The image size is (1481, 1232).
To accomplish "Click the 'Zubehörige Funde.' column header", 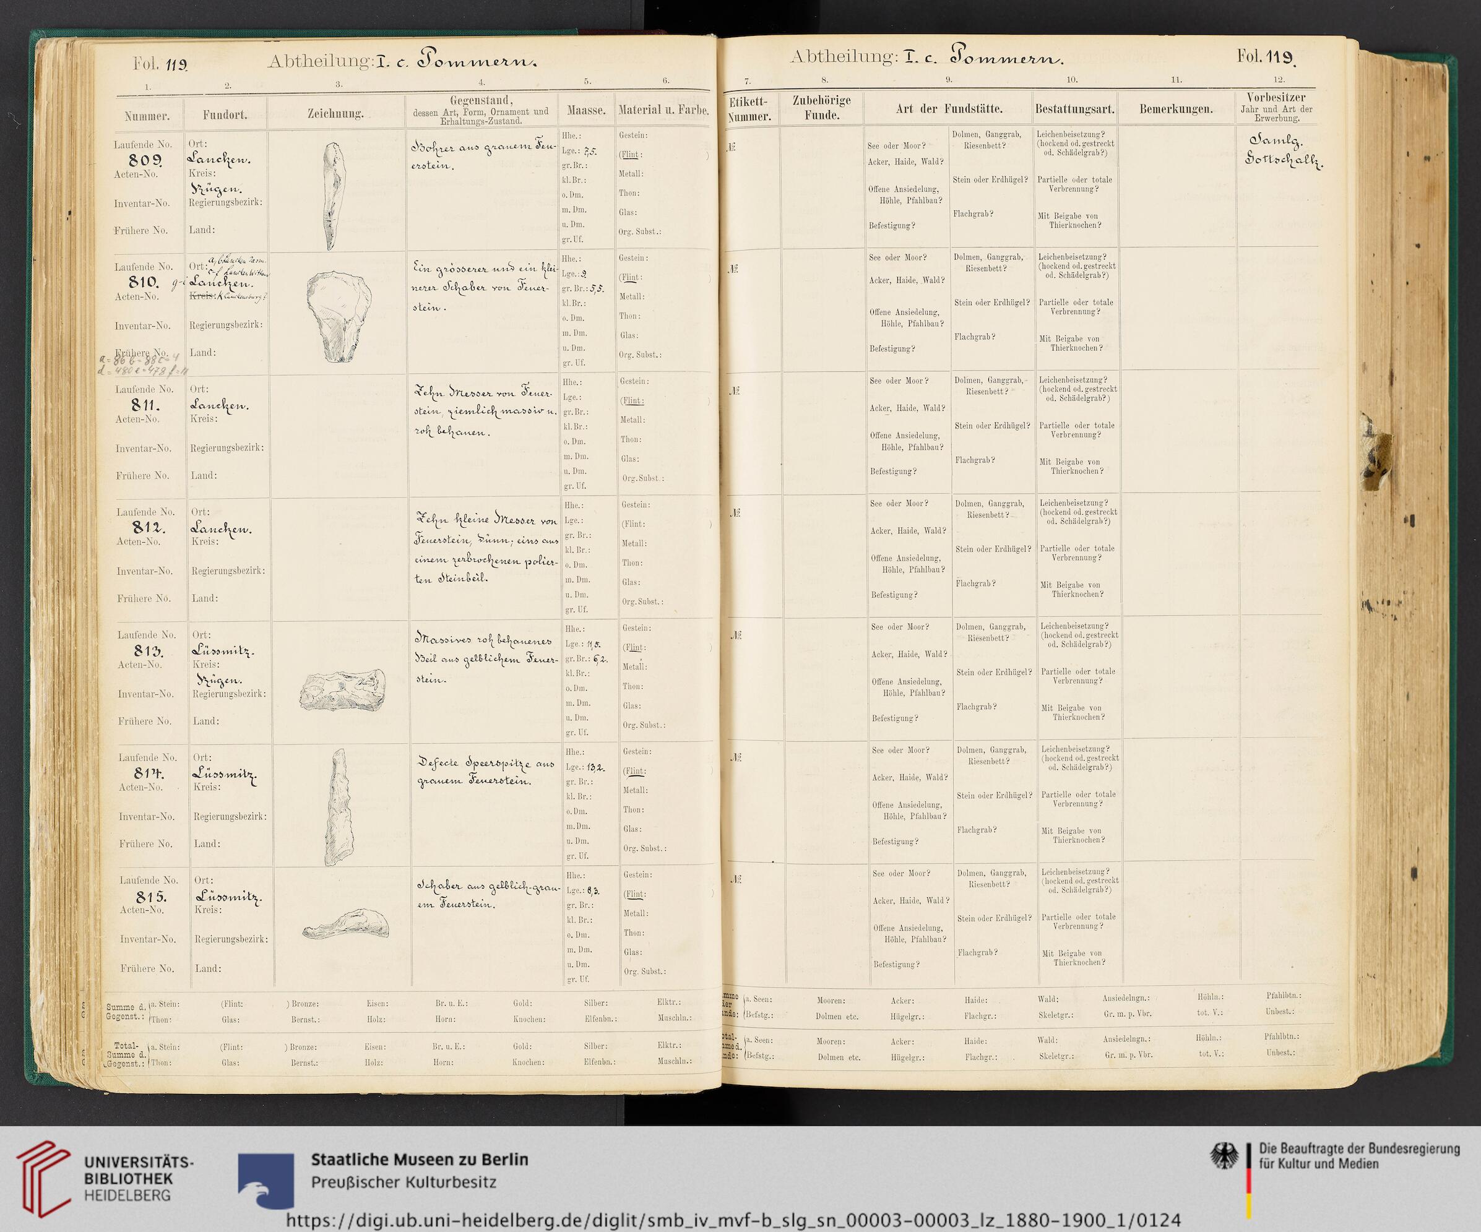I will tap(821, 106).
